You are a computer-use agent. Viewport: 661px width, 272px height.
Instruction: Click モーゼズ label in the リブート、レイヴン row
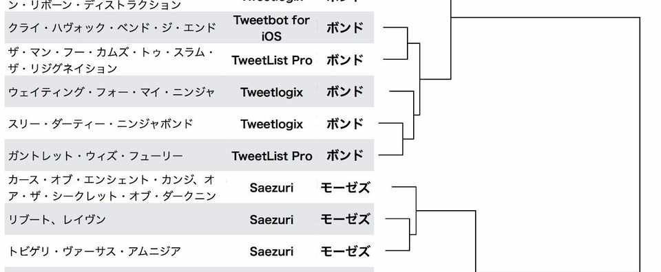tap(345, 219)
